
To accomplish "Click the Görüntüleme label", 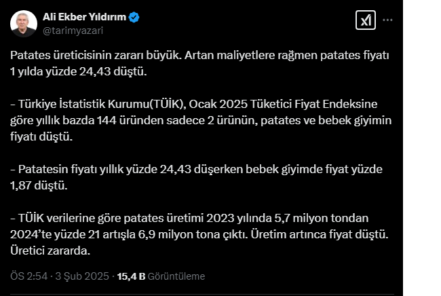I will (177, 276).
